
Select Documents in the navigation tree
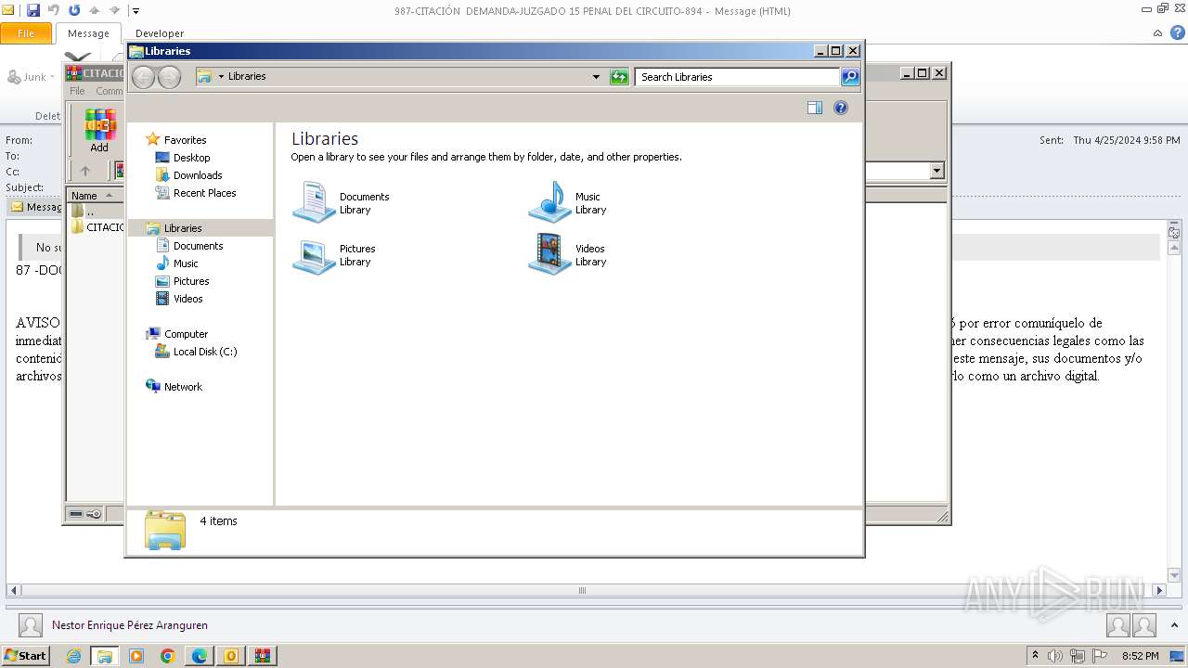coord(189,246)
